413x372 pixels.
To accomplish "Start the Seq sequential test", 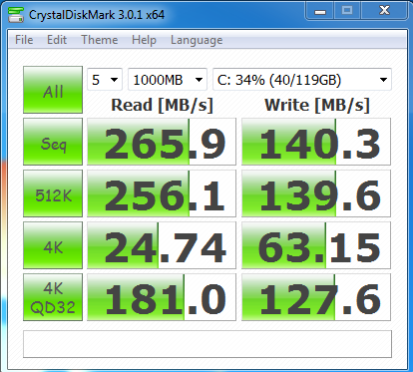I will (53, 142).
